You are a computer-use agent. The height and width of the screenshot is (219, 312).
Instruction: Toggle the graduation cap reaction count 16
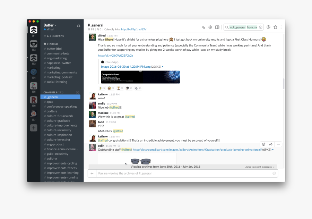(129, 88)
